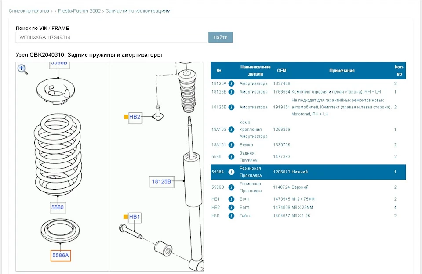Viewport: 422px width, 274px height.
Task: Click the coil spring drawing in diagram
Action: coord(58,155)
